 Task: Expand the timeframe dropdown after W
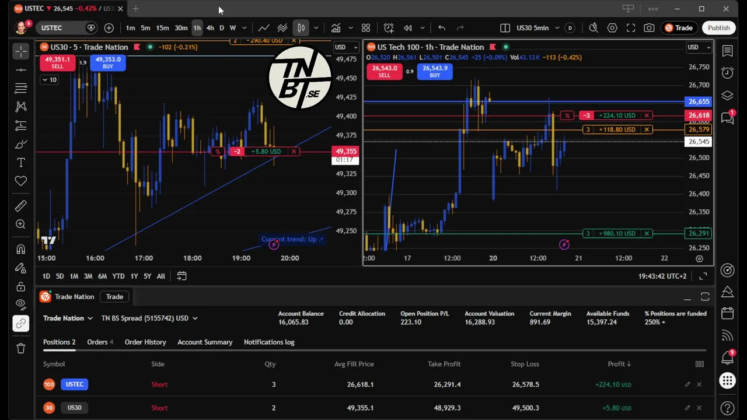245,28
